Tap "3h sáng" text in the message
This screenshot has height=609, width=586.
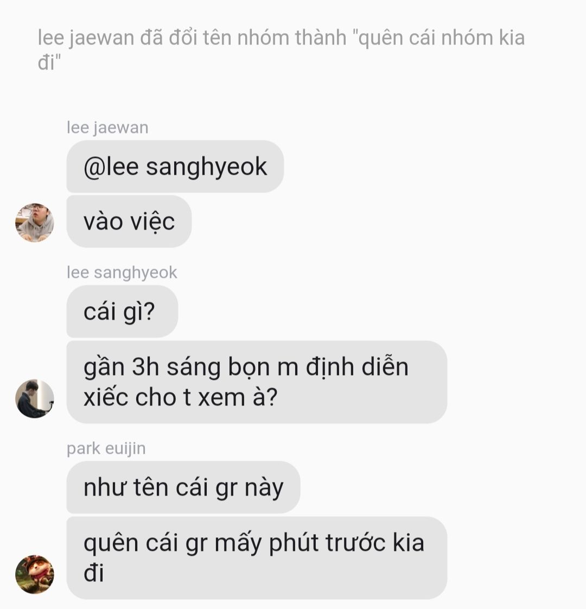pos(177,367)
